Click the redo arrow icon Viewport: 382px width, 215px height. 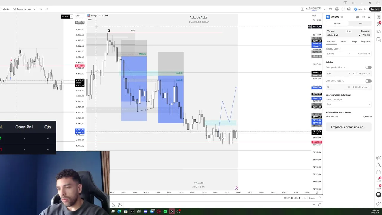47,9
